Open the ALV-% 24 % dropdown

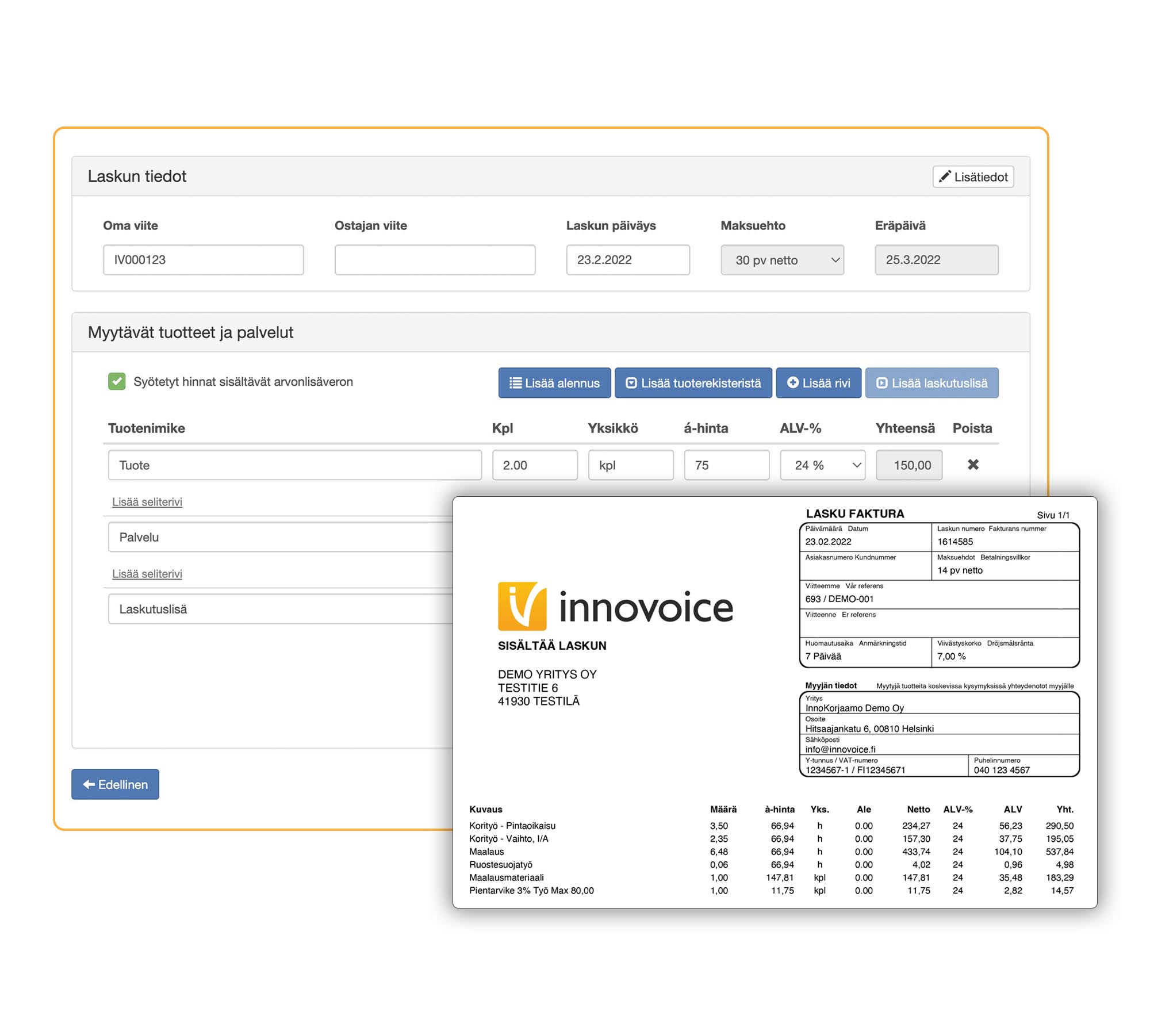click(x=823, y=465)
